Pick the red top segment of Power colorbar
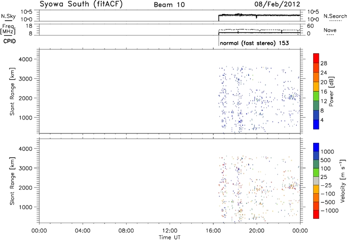347x240 pixels. (x=316, y=58)
